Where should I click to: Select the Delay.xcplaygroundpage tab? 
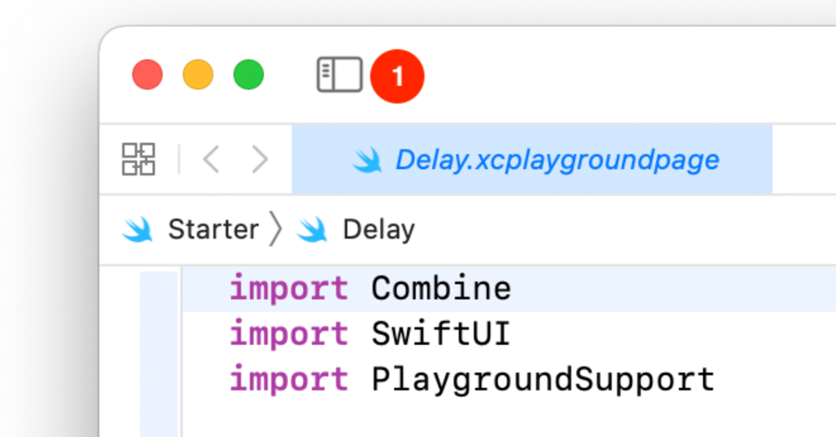(556, 160)
